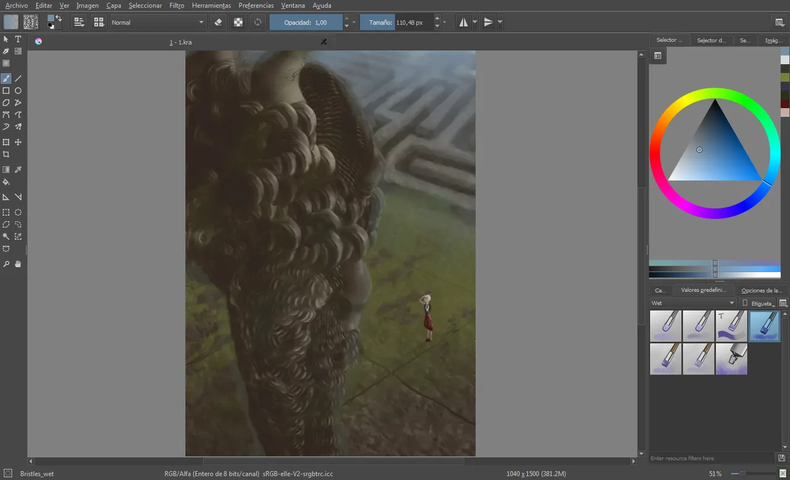Image resolution: width=790 pixels, height=480 pixels.
Task: Toggle preserve alpha checkerboard button
Action: 238,22
